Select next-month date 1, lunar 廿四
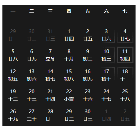 (106, 115)
